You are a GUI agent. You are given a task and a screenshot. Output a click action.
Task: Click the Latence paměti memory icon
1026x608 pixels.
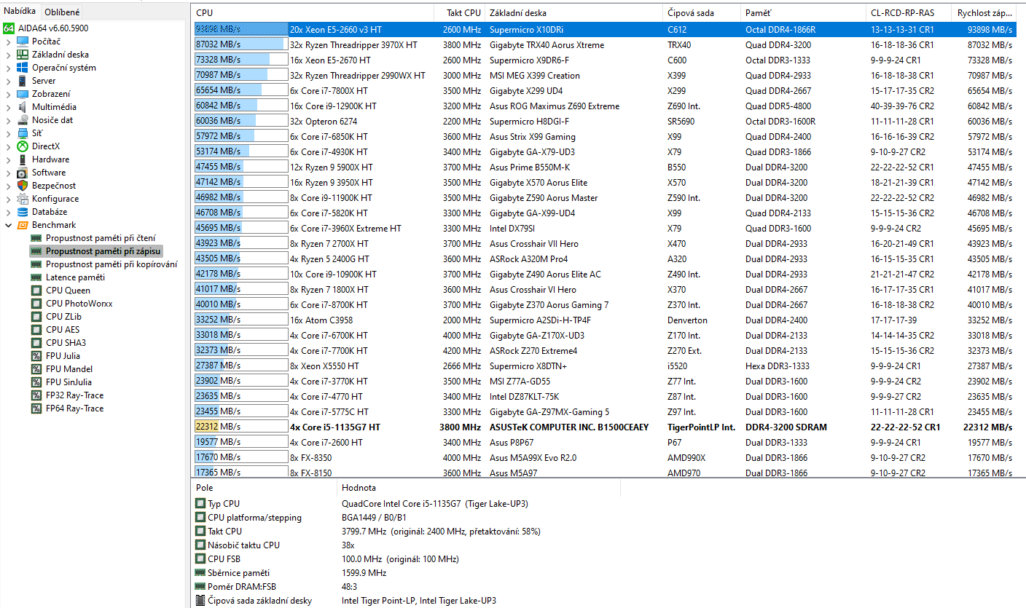coord(36,277)
